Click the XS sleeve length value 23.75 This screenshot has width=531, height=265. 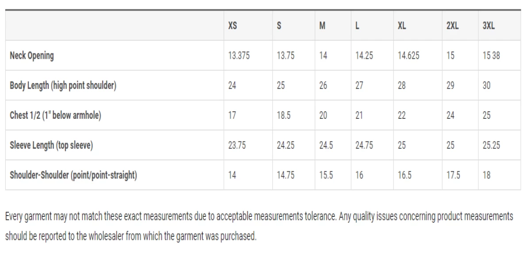pos(237,145)
